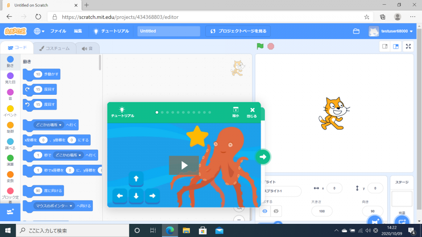Select the 変数 block category
Image resolution: width=422 pixels, height=237 pixels.
click(x=10, y=177)
